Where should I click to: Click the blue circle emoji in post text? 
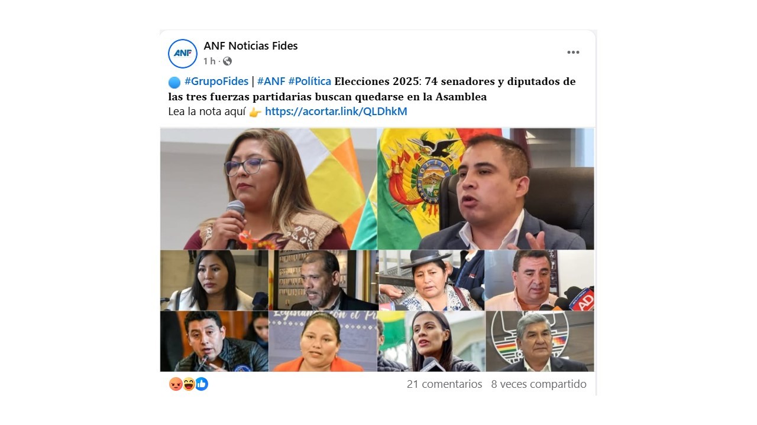[174, 82]
